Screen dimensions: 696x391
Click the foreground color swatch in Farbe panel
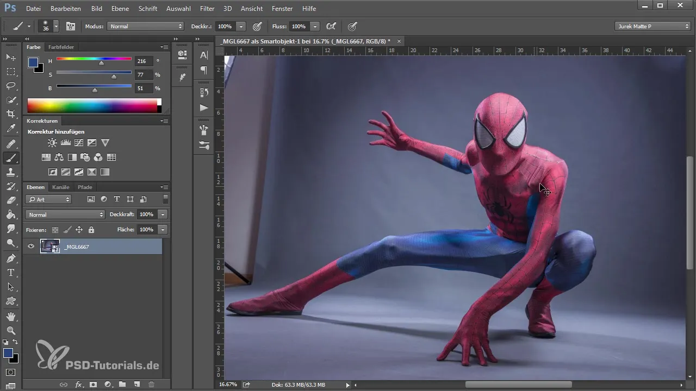click(33, 62)
